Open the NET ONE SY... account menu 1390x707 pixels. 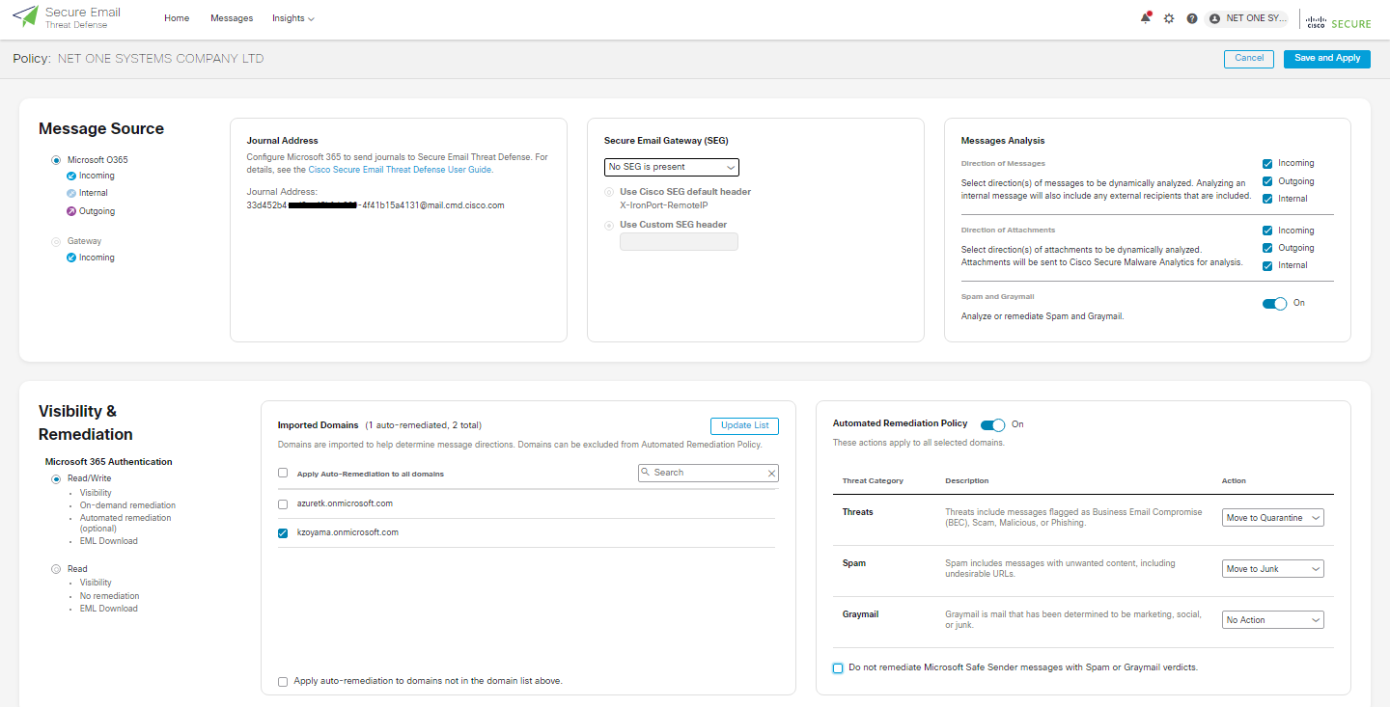(1247, 18)
